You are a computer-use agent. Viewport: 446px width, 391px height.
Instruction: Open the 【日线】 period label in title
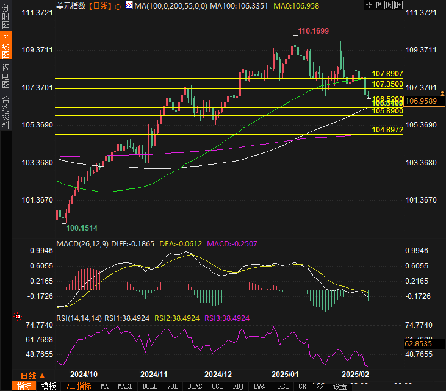100,6
